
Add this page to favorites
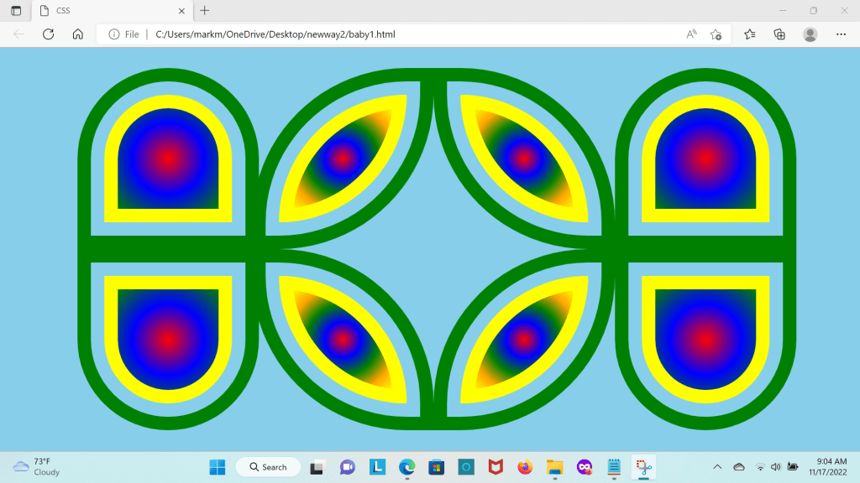pyautogui.click(x=716, y=34)
